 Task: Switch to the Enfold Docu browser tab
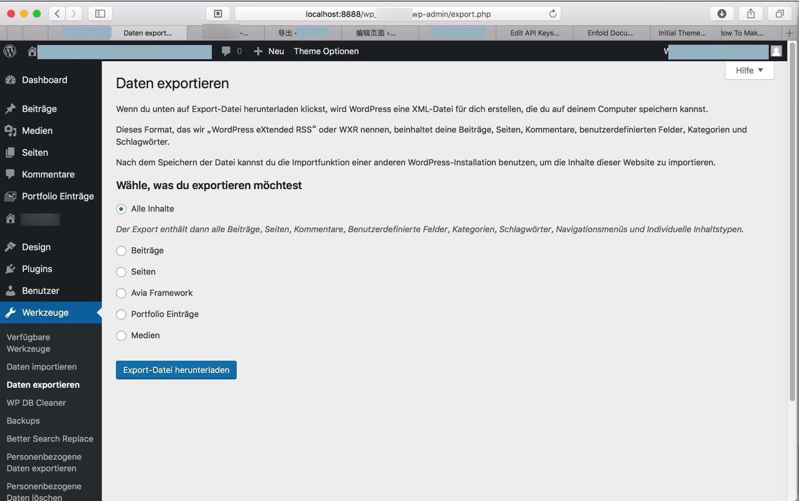point(610,33)
